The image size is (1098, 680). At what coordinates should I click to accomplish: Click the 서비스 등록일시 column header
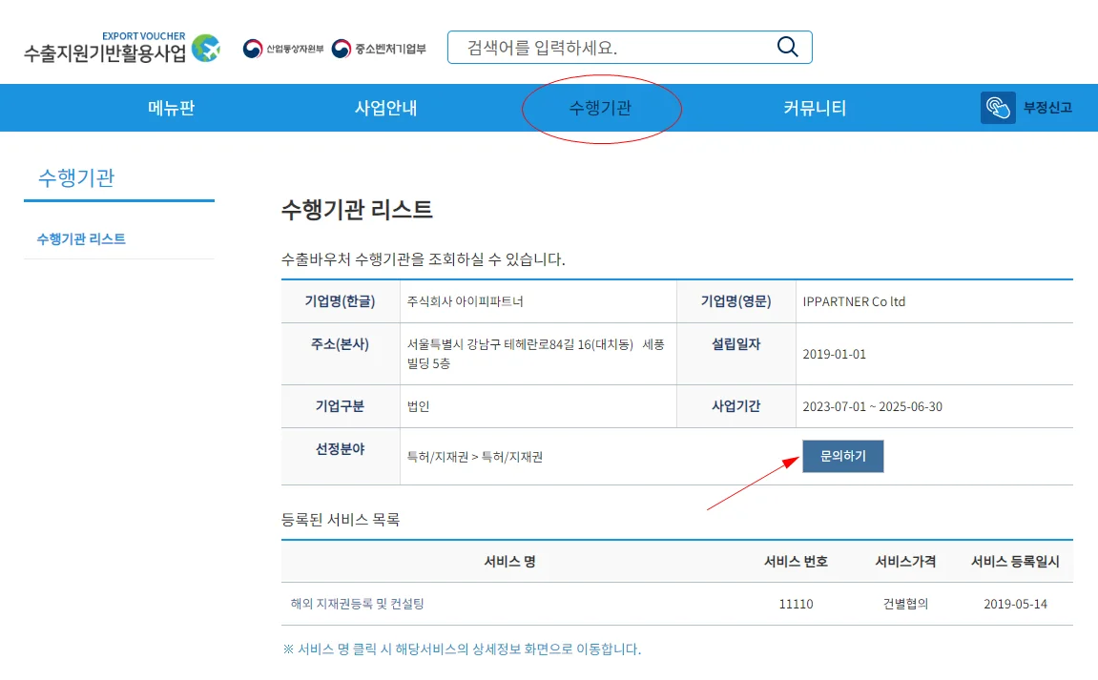[x=1015, y=561]
